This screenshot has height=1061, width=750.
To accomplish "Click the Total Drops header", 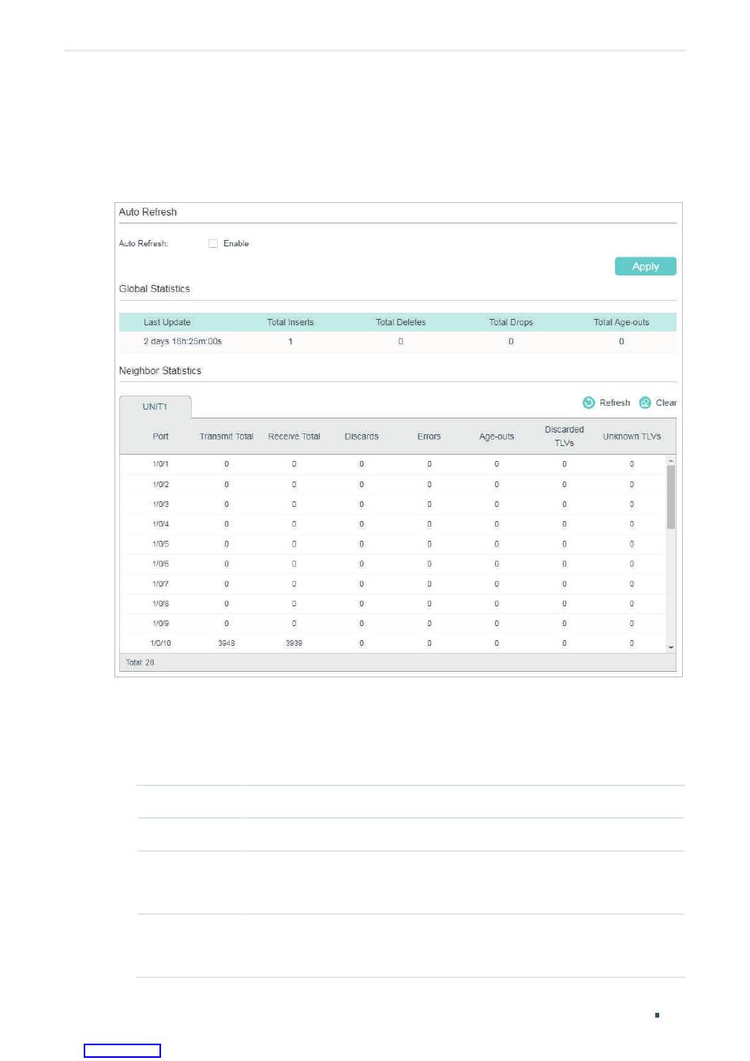I will coord(511,322).
